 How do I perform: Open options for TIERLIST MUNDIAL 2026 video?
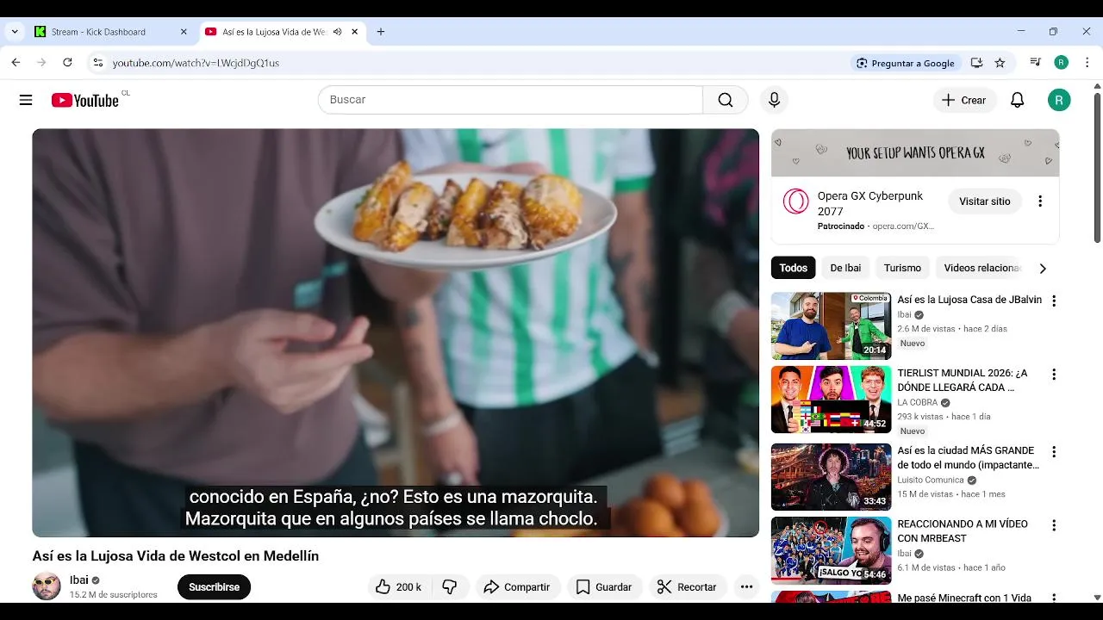[1053, 375]
